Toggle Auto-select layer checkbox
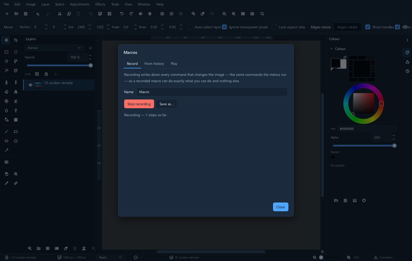 coord(190,27)
